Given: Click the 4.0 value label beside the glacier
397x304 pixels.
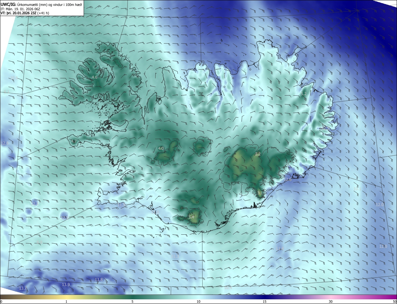Looking at the screenshot, I should (161, 149).
